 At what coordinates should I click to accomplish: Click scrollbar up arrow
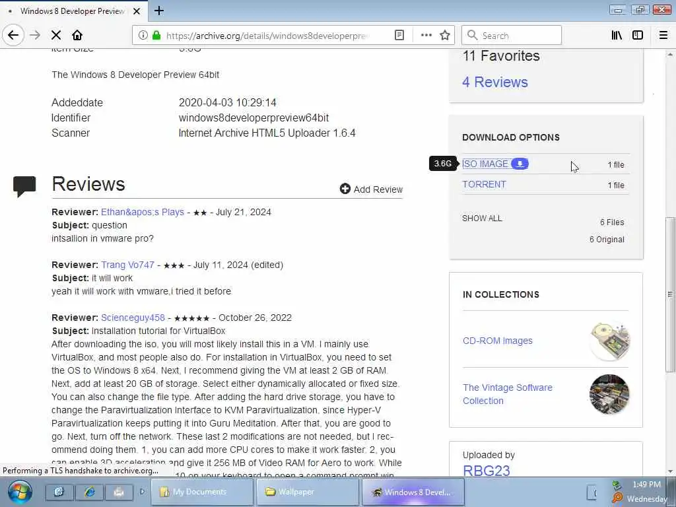coord(669,54)
